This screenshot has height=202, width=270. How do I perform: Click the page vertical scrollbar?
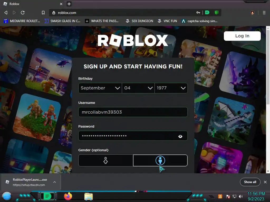(x=268, y=67)
